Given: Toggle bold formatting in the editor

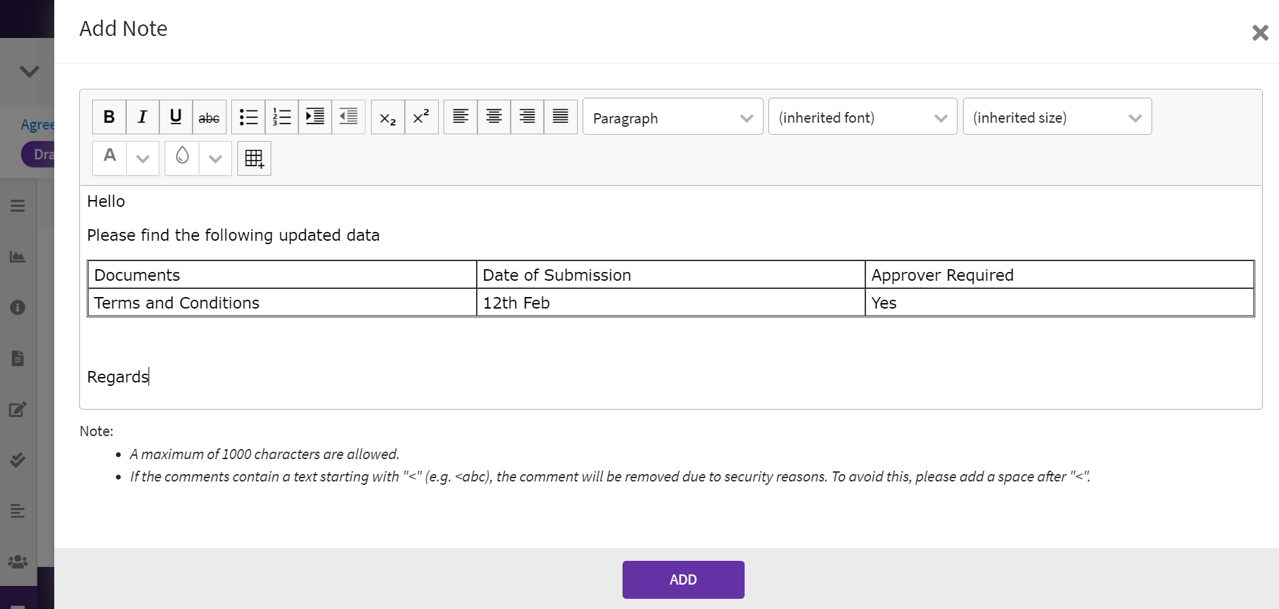Looking at the screenshot, I should pos(109,117).
